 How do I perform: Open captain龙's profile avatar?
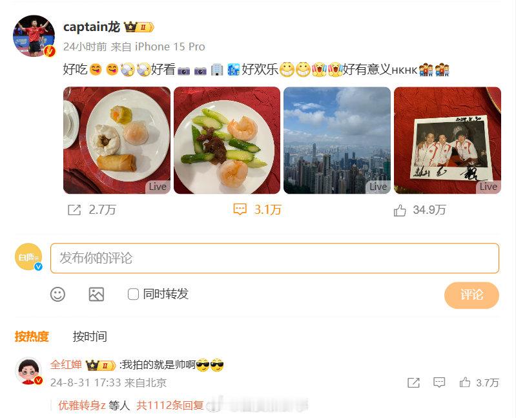[34, 36]
